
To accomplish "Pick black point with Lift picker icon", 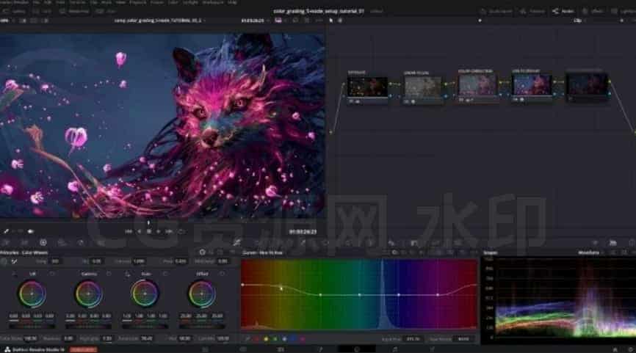I will 15,274.
